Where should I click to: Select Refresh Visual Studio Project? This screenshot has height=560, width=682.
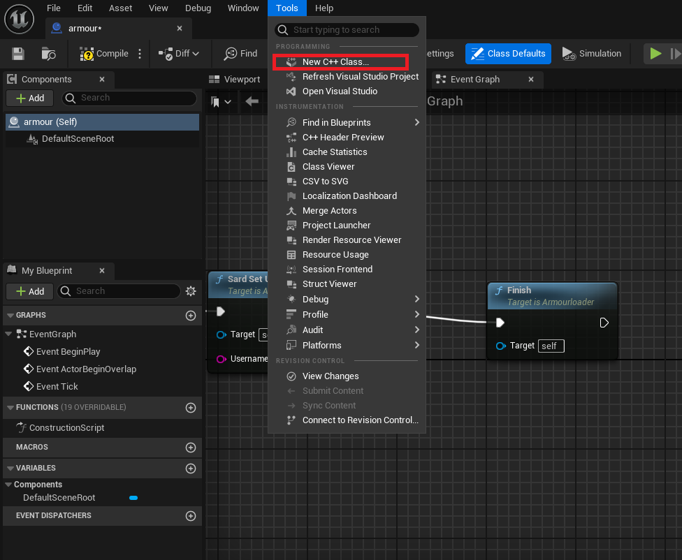[347, 77]
